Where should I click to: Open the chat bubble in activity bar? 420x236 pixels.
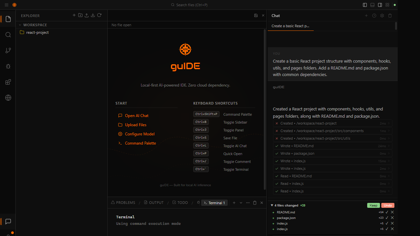point(8,222)
